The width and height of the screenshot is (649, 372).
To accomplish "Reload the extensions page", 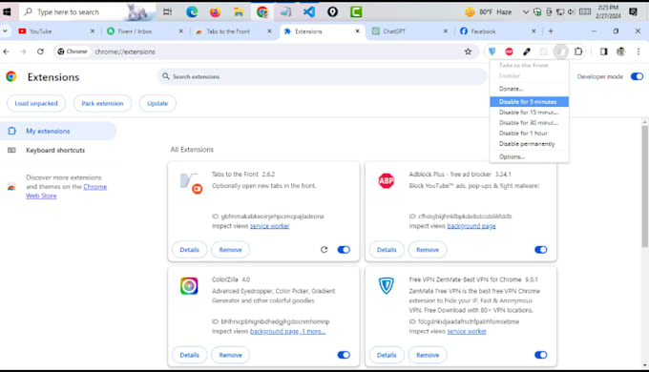I will (40, 52).
